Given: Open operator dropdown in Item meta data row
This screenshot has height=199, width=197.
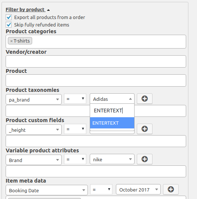Looking at the screenshot, I should [x=101, y=189].
